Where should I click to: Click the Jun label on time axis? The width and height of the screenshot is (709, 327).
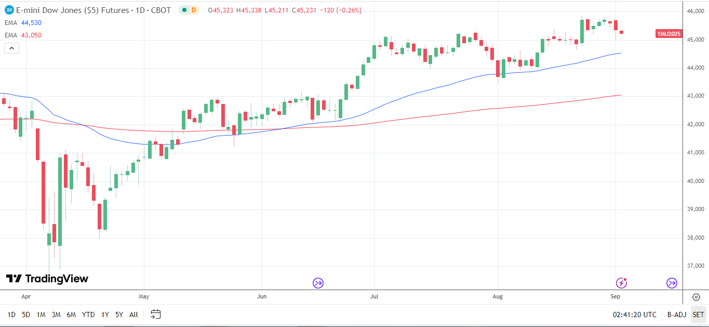[261, 297]
